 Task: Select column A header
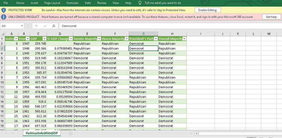12,34
